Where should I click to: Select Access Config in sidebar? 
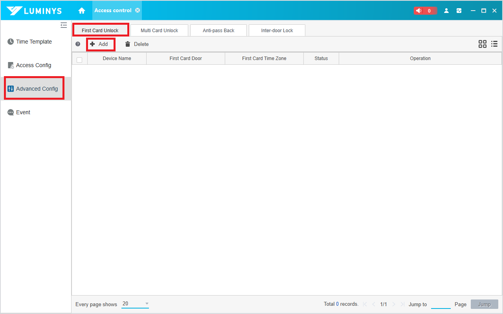33,65
